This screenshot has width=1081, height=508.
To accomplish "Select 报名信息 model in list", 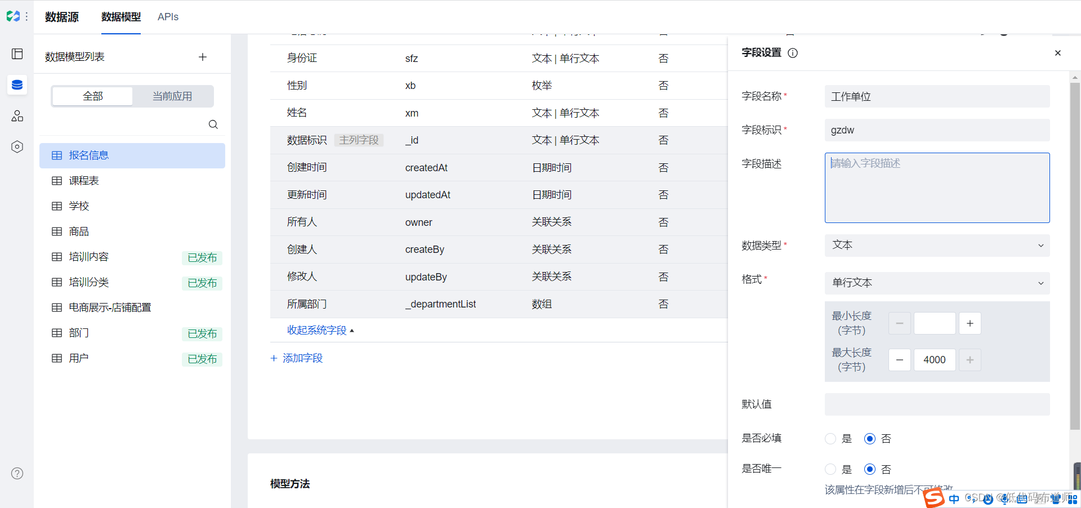I will point(132,155).
